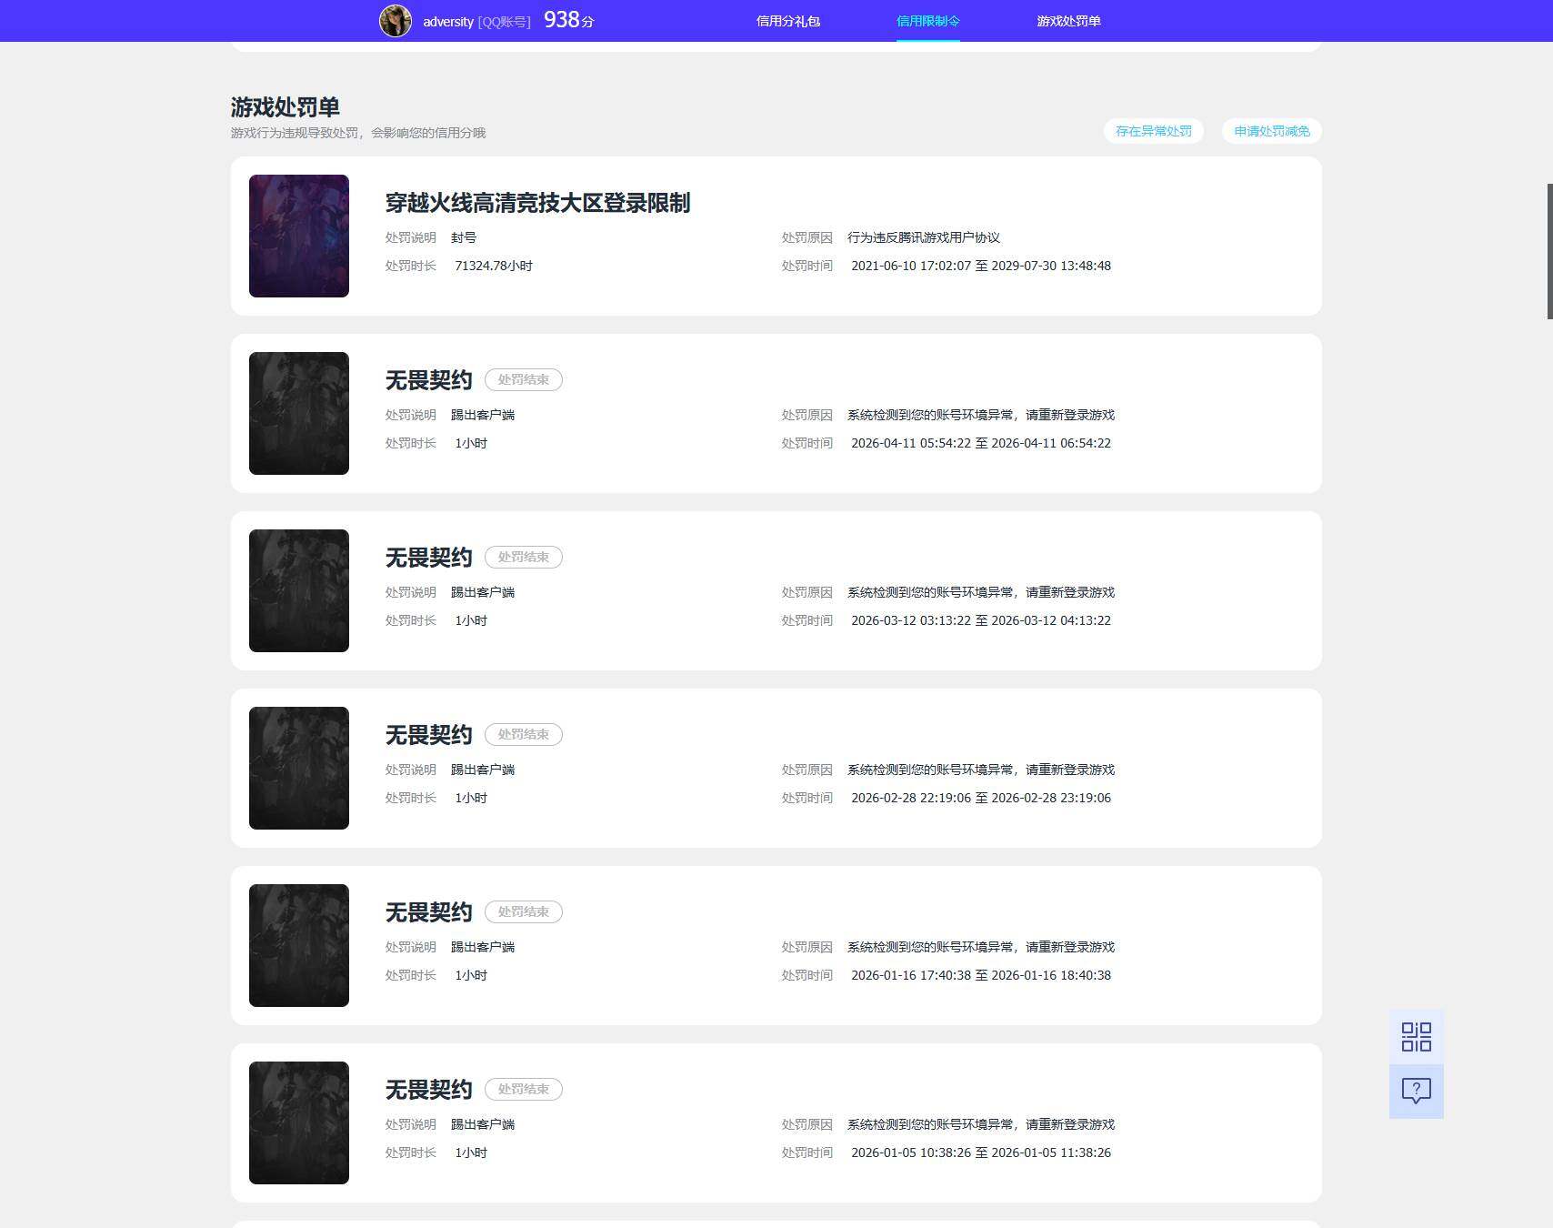
Task: Click the 穿越火线高清竞技大区登录限制 title
Action: click(x=537, y=203)
